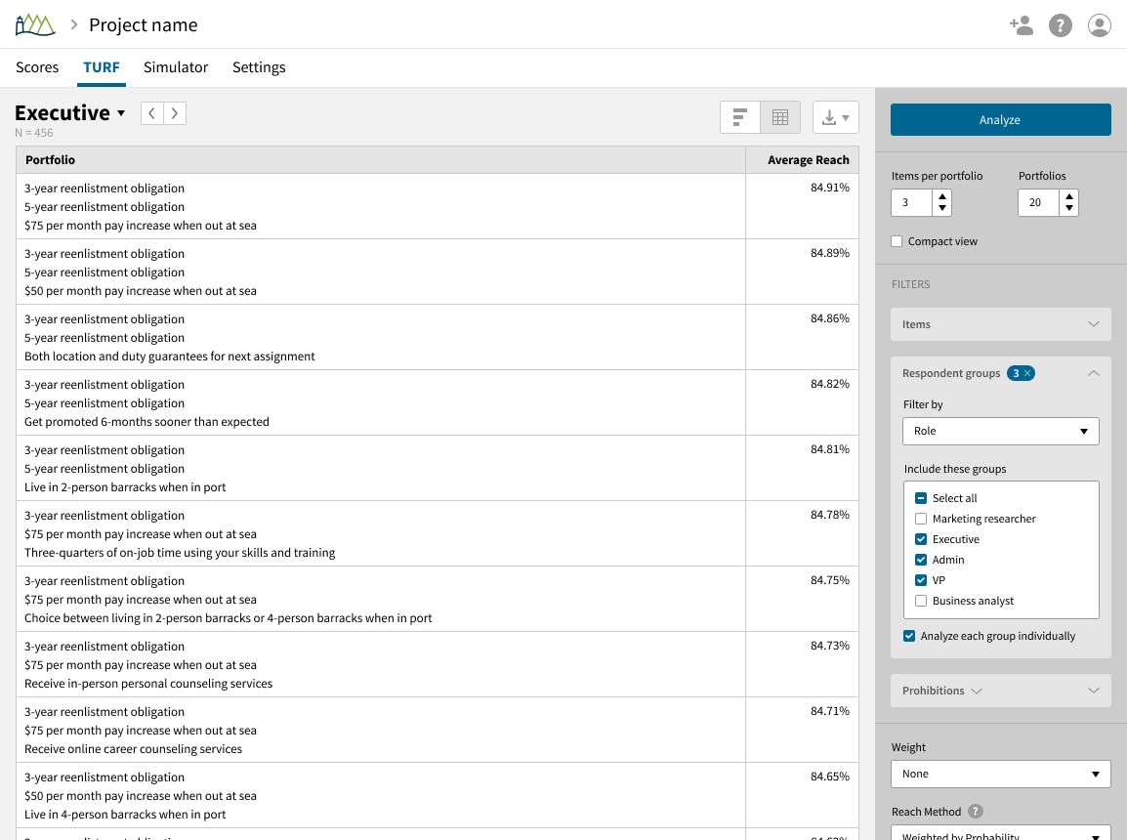Increase items per portfolio stepper
1127x840 pixels.
pyautogui.click(x=942, y=197)
